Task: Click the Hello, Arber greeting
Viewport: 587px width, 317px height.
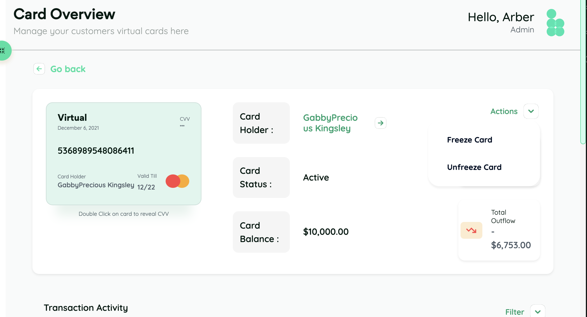Action: click(x=501, y=17)
